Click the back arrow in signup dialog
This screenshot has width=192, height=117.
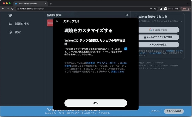pyautogui.click(x=57, y=21)
